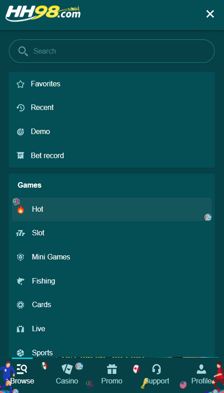Click the Bet record receipt icon
224x393 pixels.
[20, 156]
